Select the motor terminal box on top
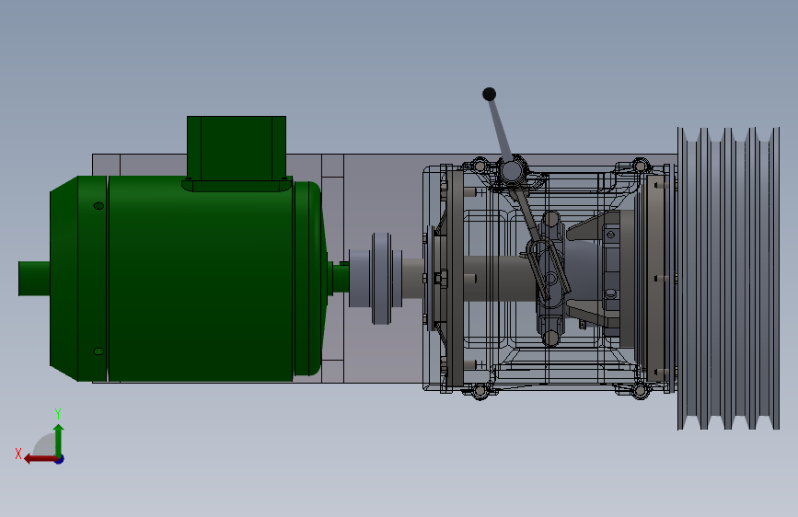The height and width of the screenshot is (517, 798). [x=237, y=154]
